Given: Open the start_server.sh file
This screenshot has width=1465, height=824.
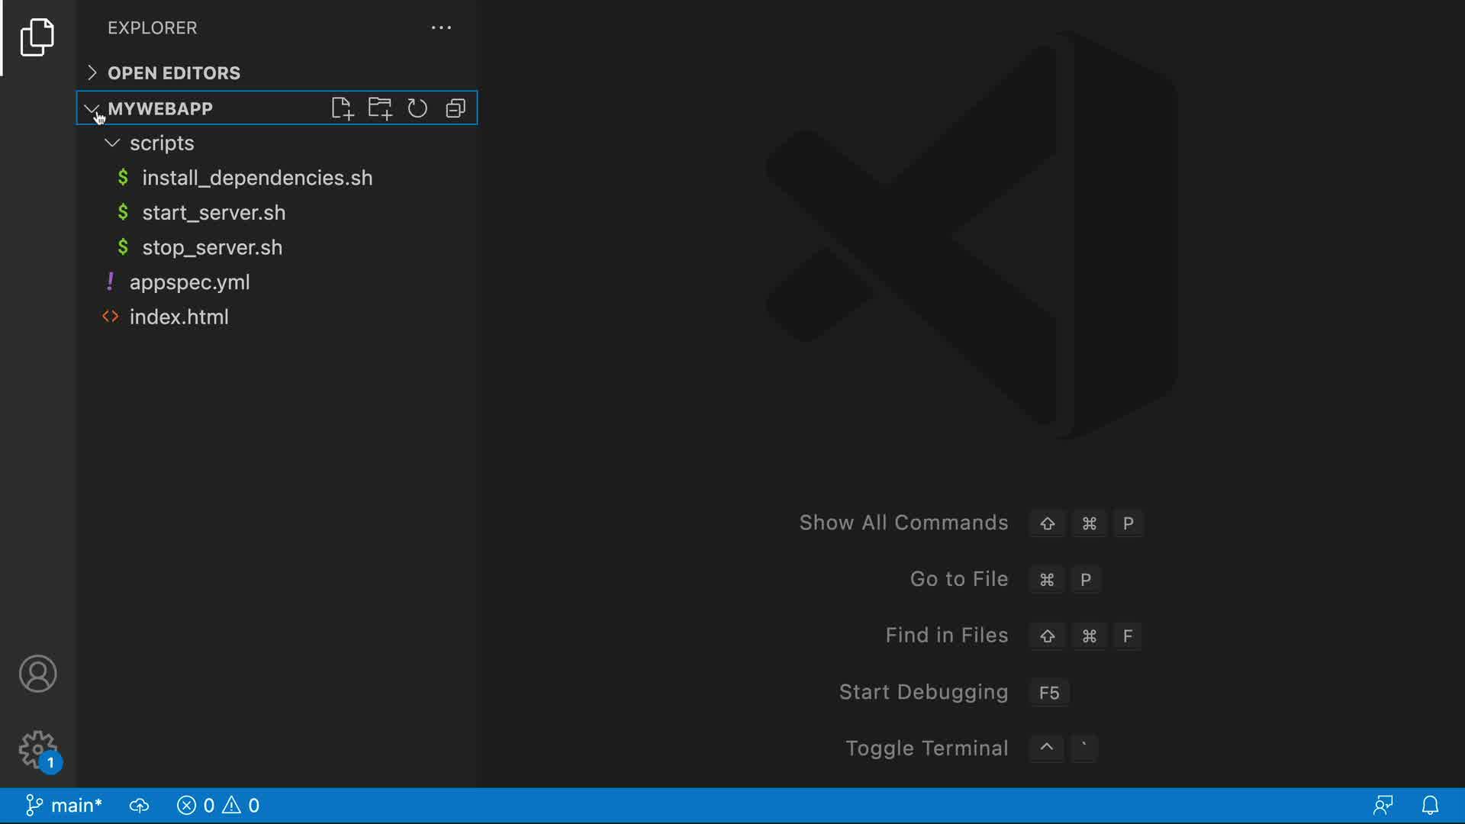Looking at the screenshot, I should pos(214,213).
